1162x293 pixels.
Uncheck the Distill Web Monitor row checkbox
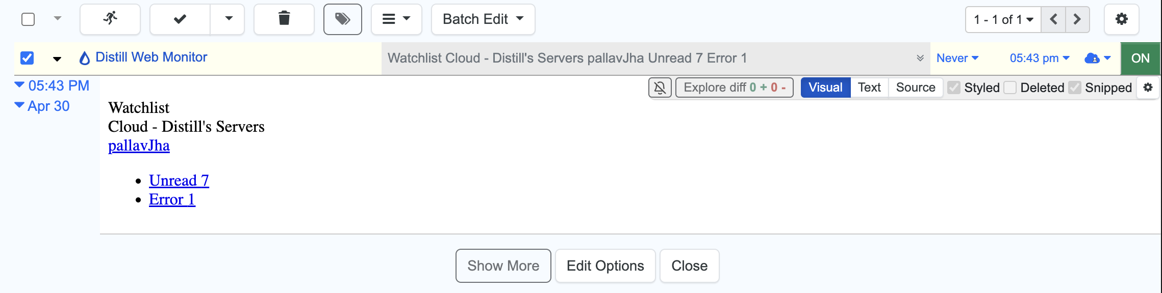[x=27, y=58]
